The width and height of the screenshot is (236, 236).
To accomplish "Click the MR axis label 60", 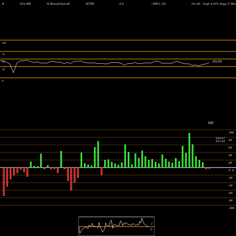I will pos(230,148).
